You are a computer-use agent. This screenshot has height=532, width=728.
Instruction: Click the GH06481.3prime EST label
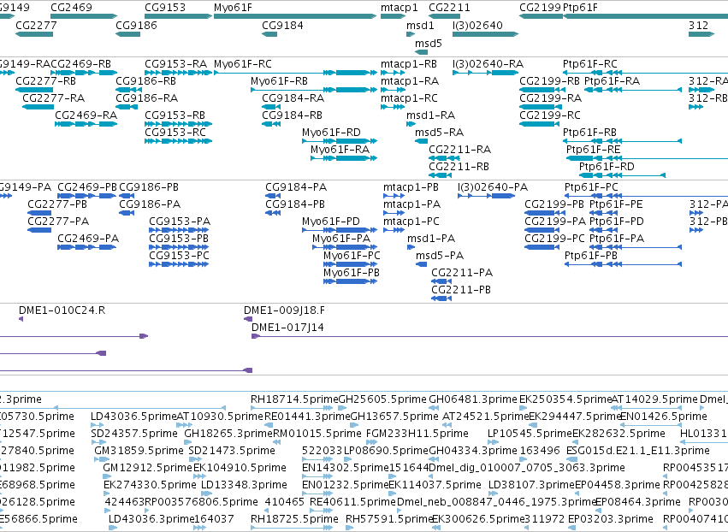pos(472,399)
